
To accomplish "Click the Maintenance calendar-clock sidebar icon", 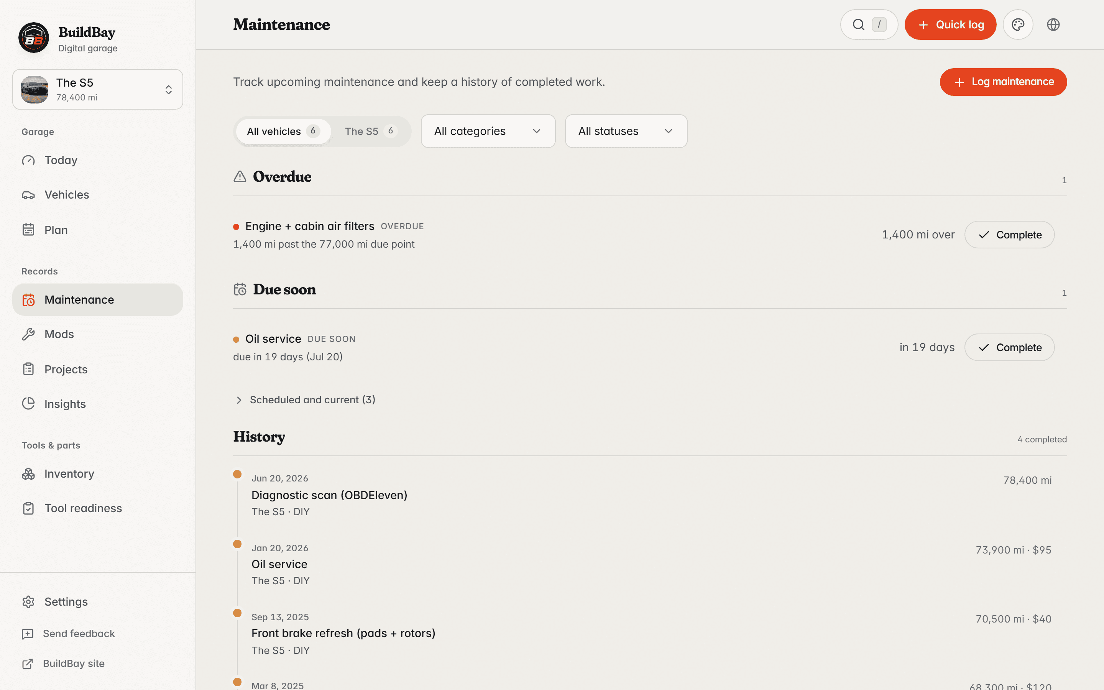I will 28,300.
